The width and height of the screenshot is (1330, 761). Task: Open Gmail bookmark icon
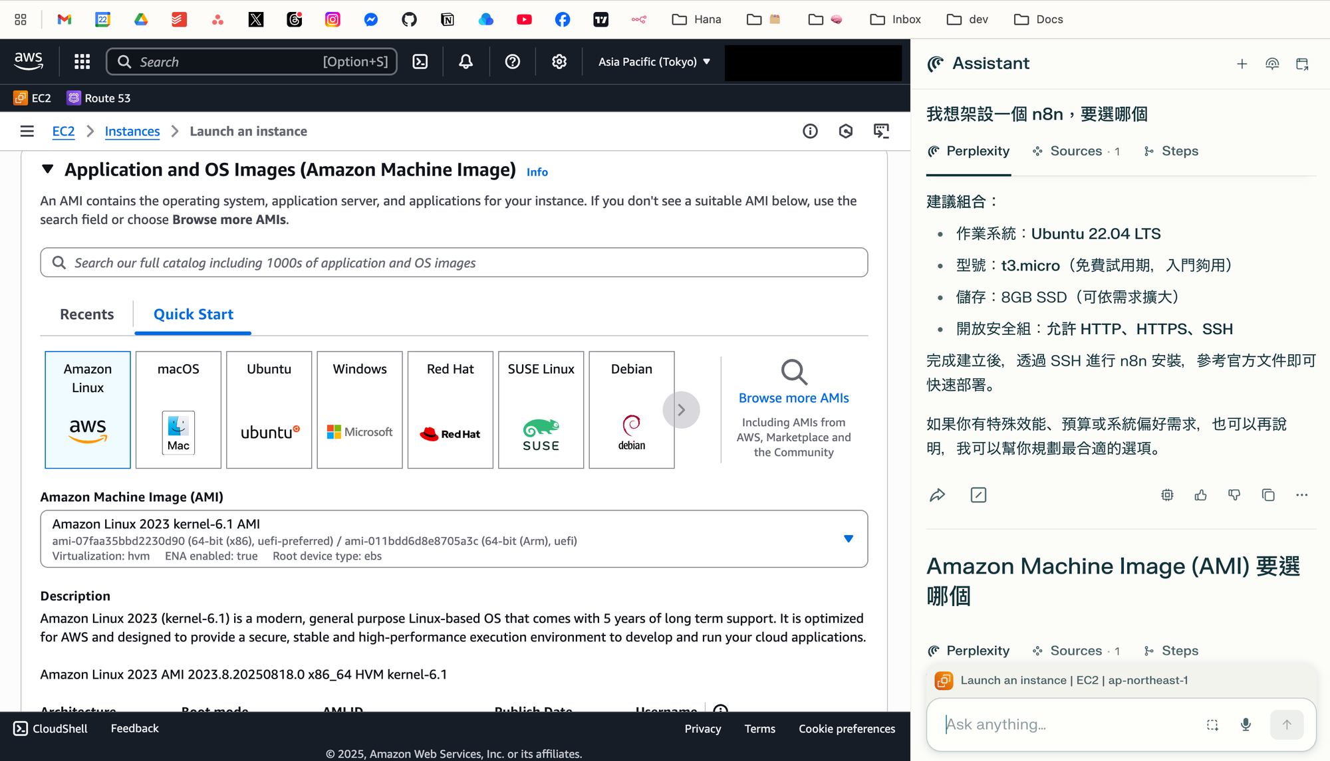pos(65,19)
